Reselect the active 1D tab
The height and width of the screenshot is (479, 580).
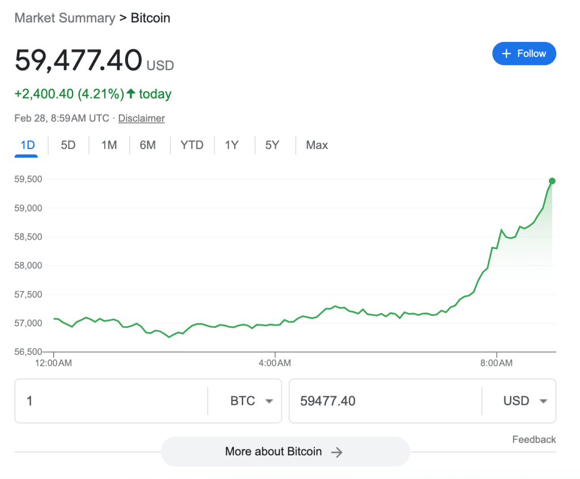[x=26, y=145]
